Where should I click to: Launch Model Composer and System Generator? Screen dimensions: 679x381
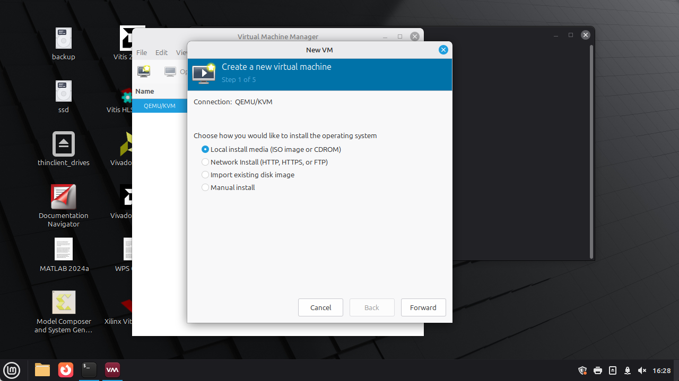tap(64, 303)
